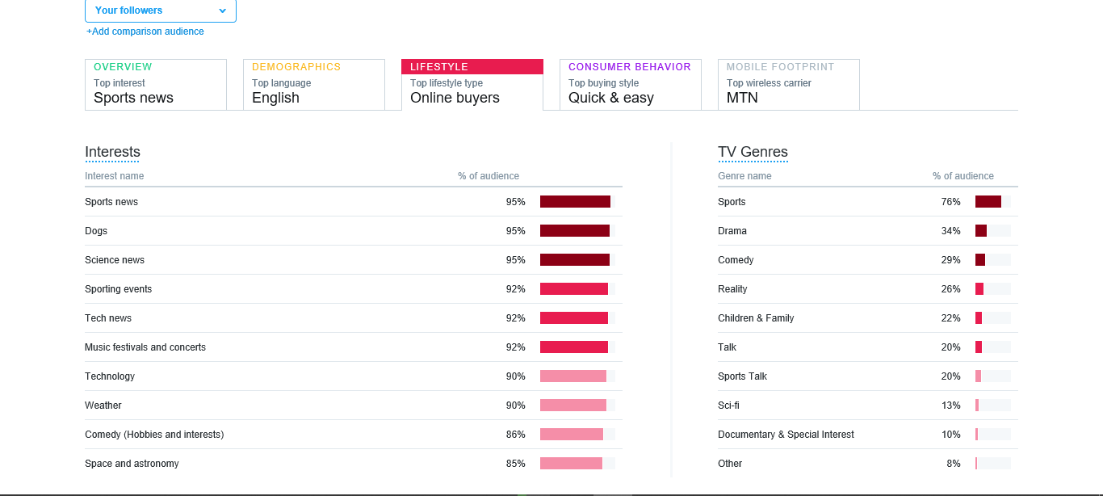
Task: Select the Lifestyle tab
Action: click(472, 84)
